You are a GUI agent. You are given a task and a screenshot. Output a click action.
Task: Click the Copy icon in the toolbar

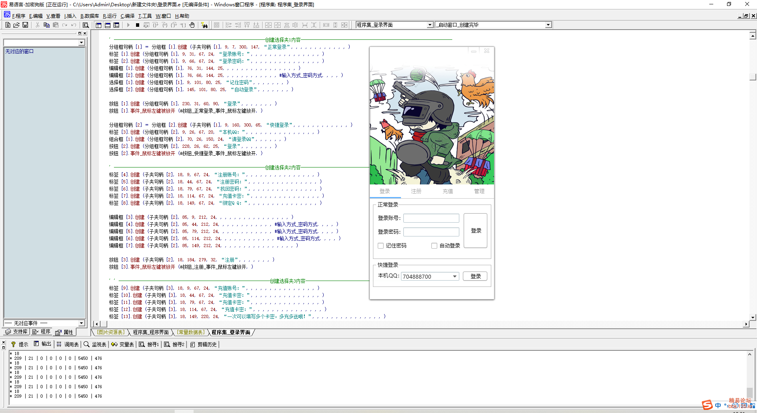tap(47, 25)
